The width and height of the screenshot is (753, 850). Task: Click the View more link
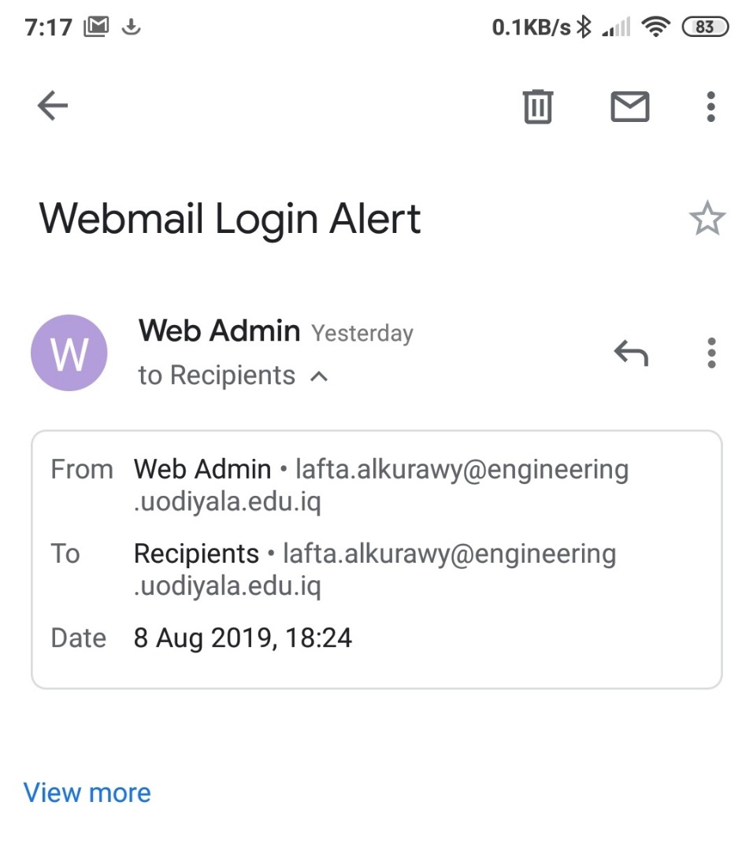[x=87, y=793]
